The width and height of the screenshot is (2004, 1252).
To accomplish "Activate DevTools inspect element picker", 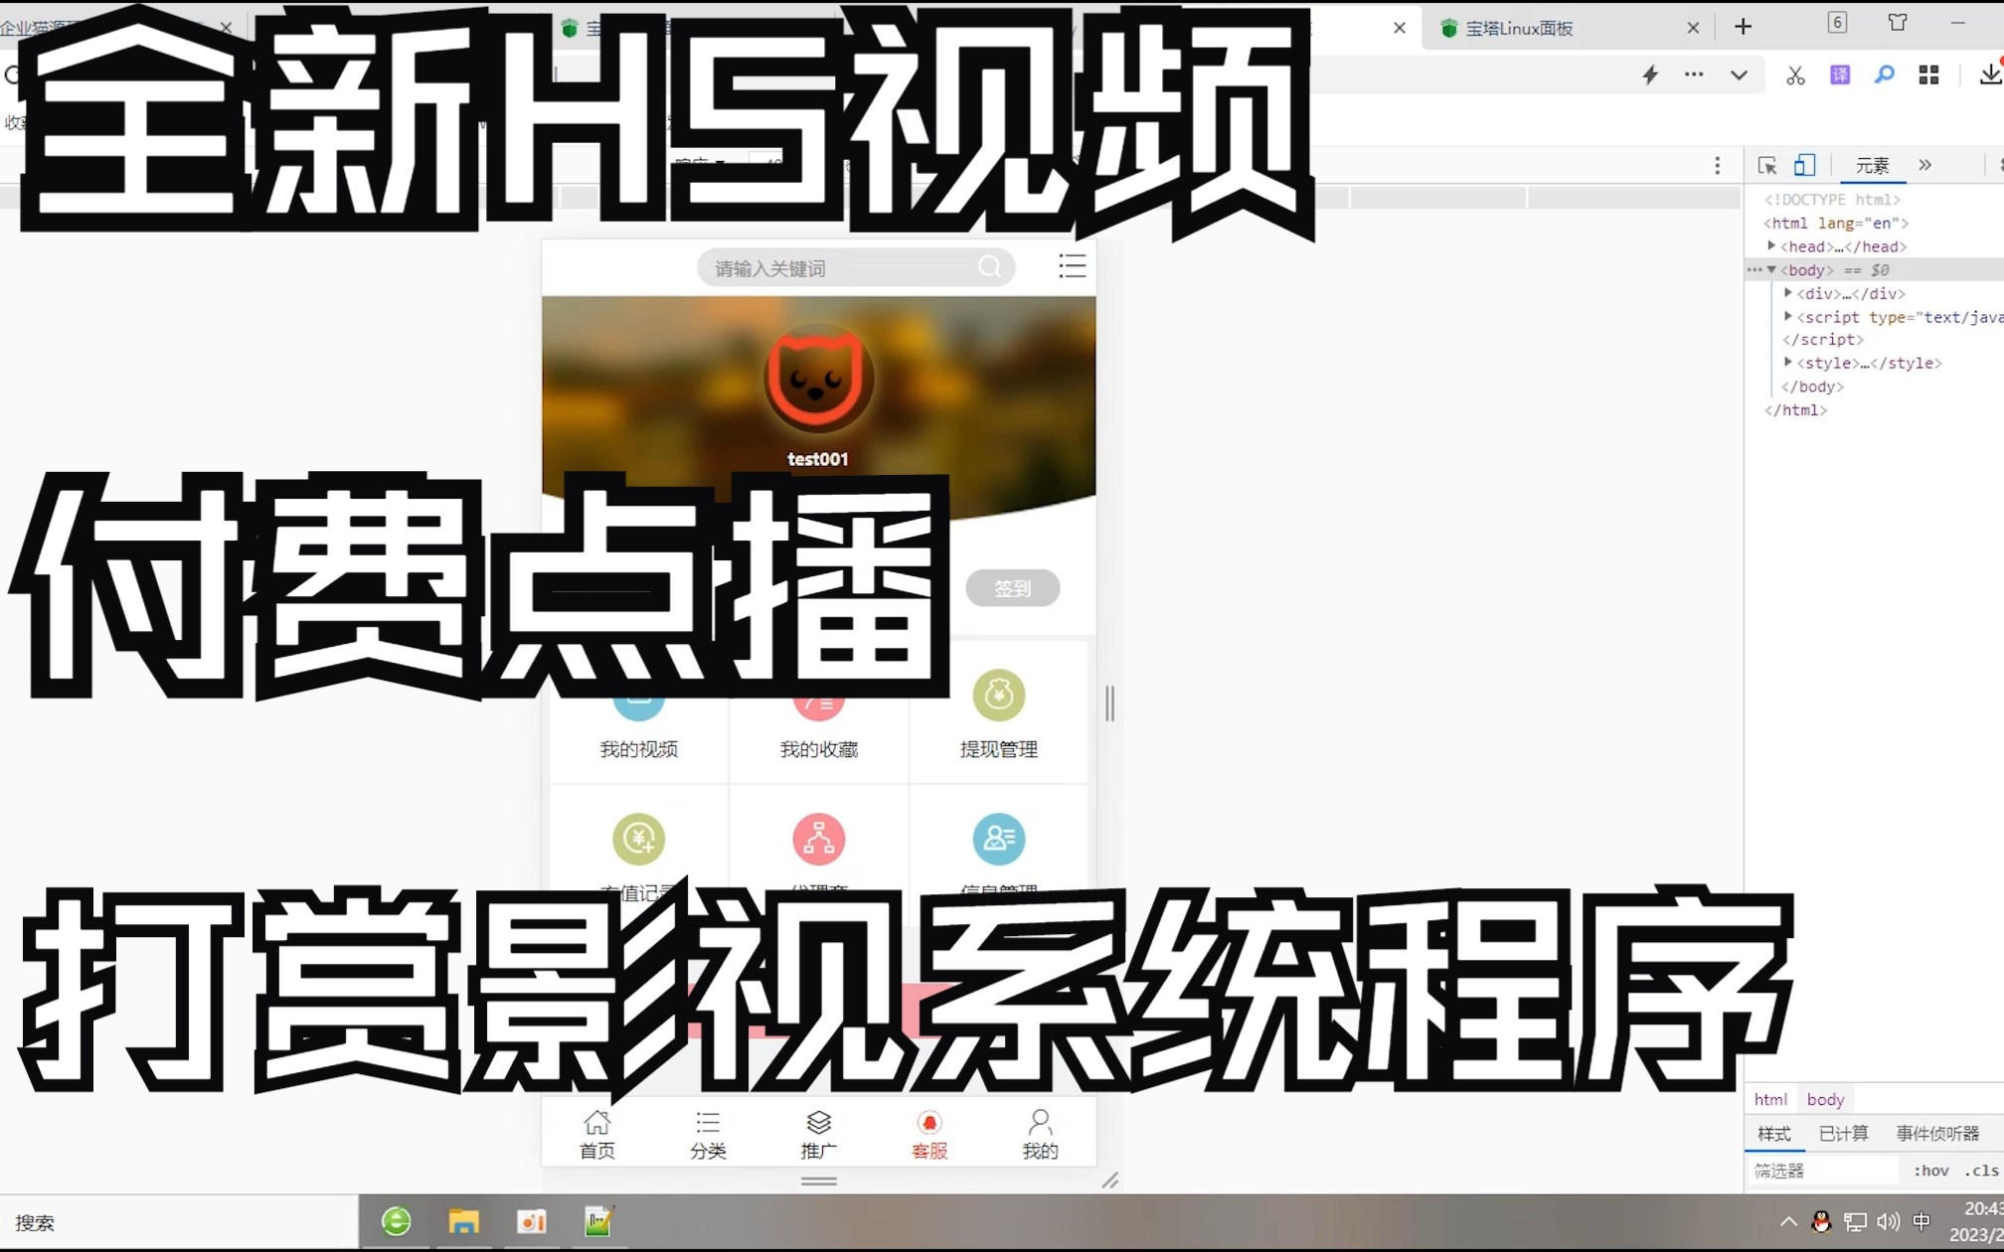I will click(x=1766, y=166).
